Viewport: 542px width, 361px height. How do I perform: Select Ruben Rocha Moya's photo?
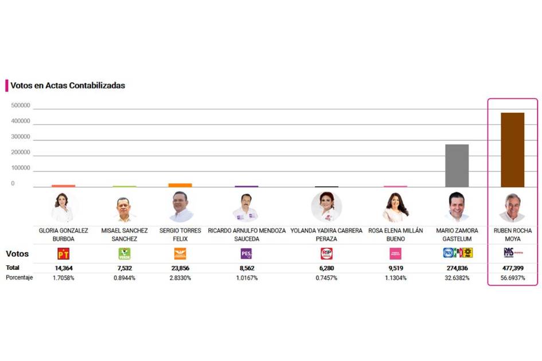[x=512, y=207]
